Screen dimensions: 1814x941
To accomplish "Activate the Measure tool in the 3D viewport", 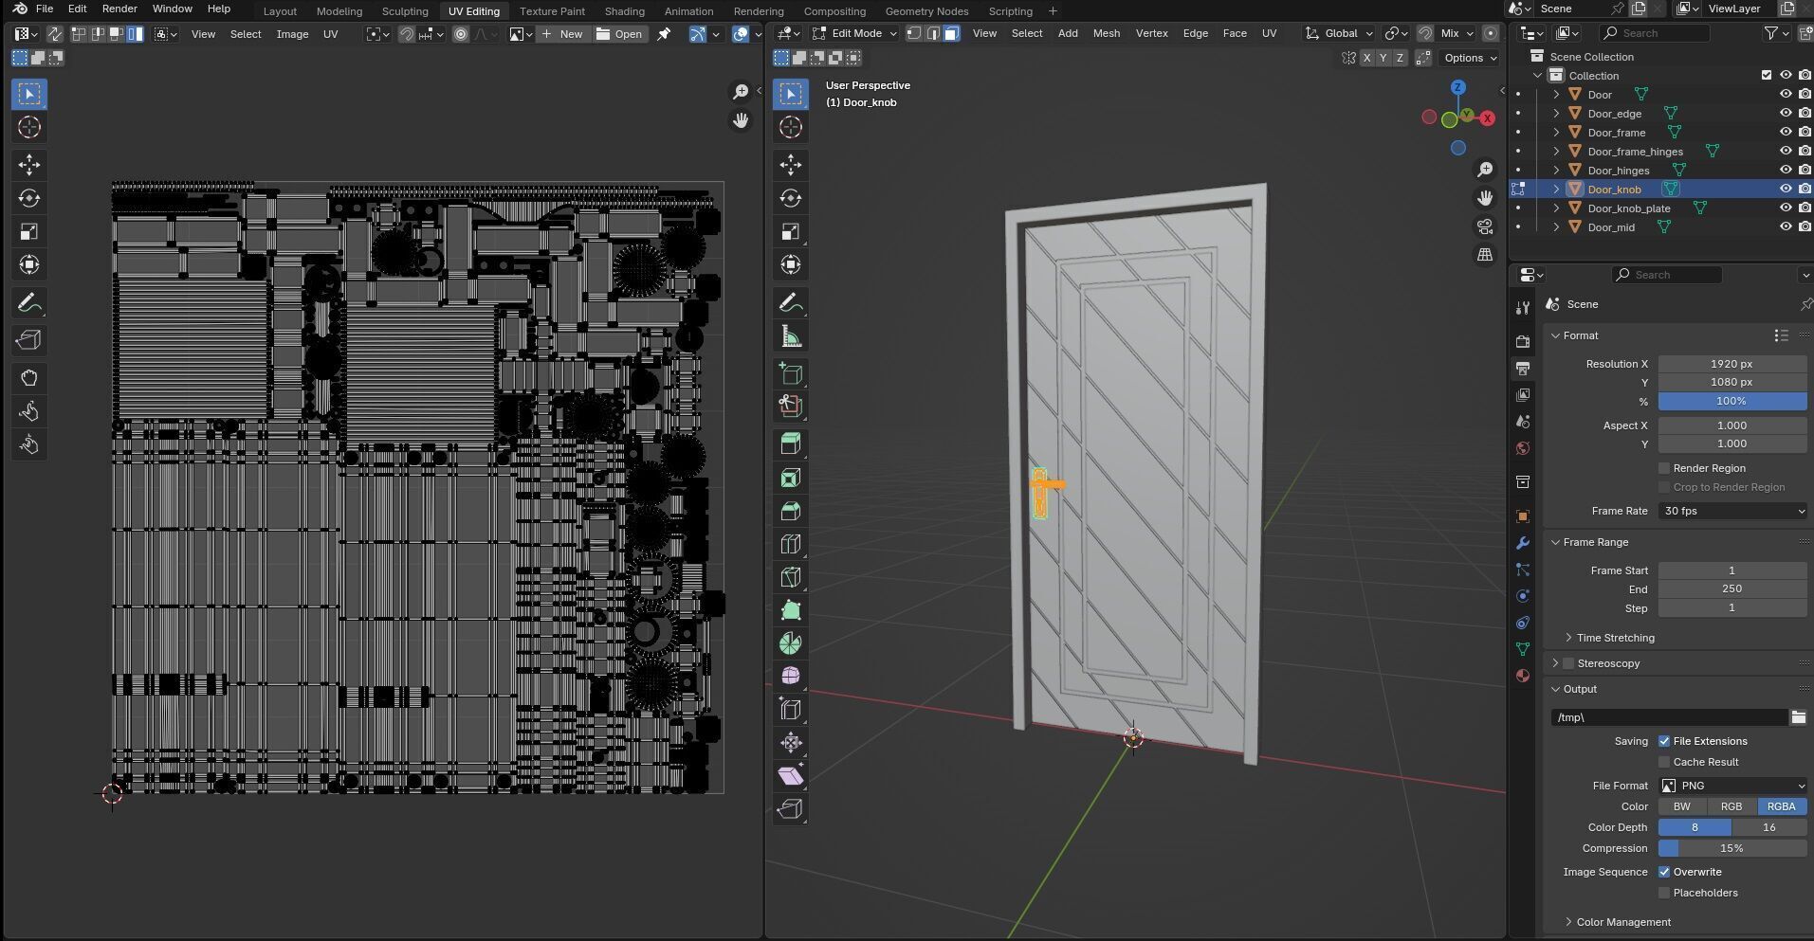I will point(791,336).
